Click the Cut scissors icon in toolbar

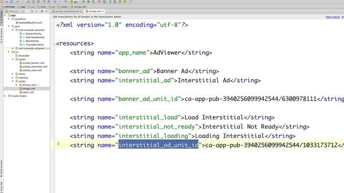click(28, 2)
